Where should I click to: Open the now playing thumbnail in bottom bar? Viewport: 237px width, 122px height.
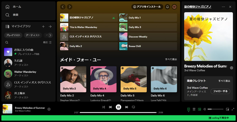(7, 109)
